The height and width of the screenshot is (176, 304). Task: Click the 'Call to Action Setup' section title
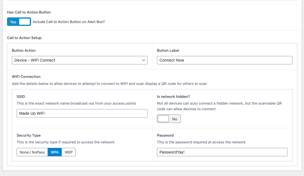coord(24,38)
